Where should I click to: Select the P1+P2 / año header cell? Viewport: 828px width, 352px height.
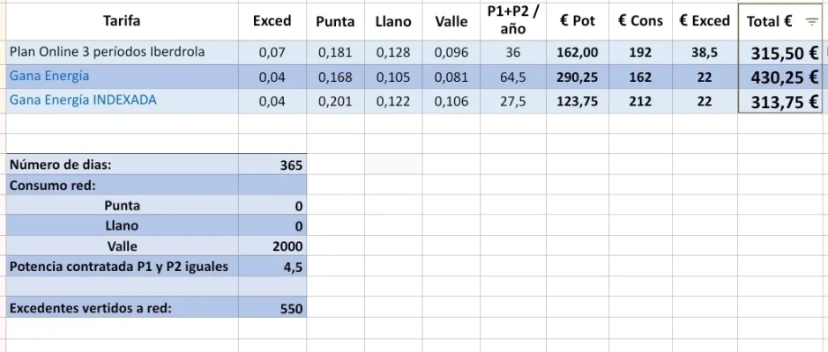pyautogui.click(x=513, y=22)
